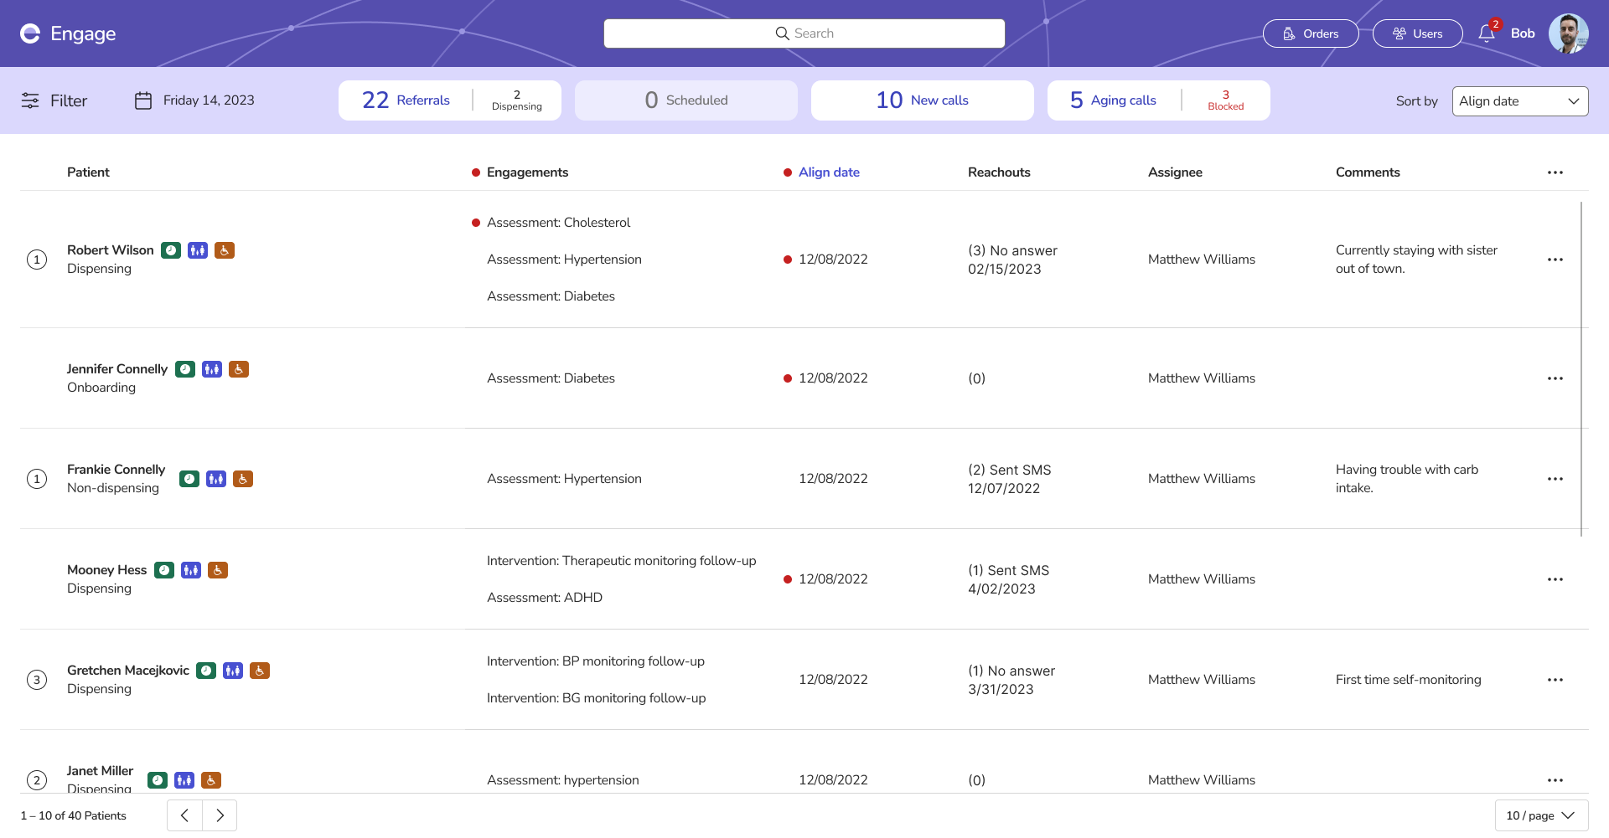Open Mooney Hess row options menu
The height and width of the screenshot is (838, 1609).
click(x=1555, y=579)
